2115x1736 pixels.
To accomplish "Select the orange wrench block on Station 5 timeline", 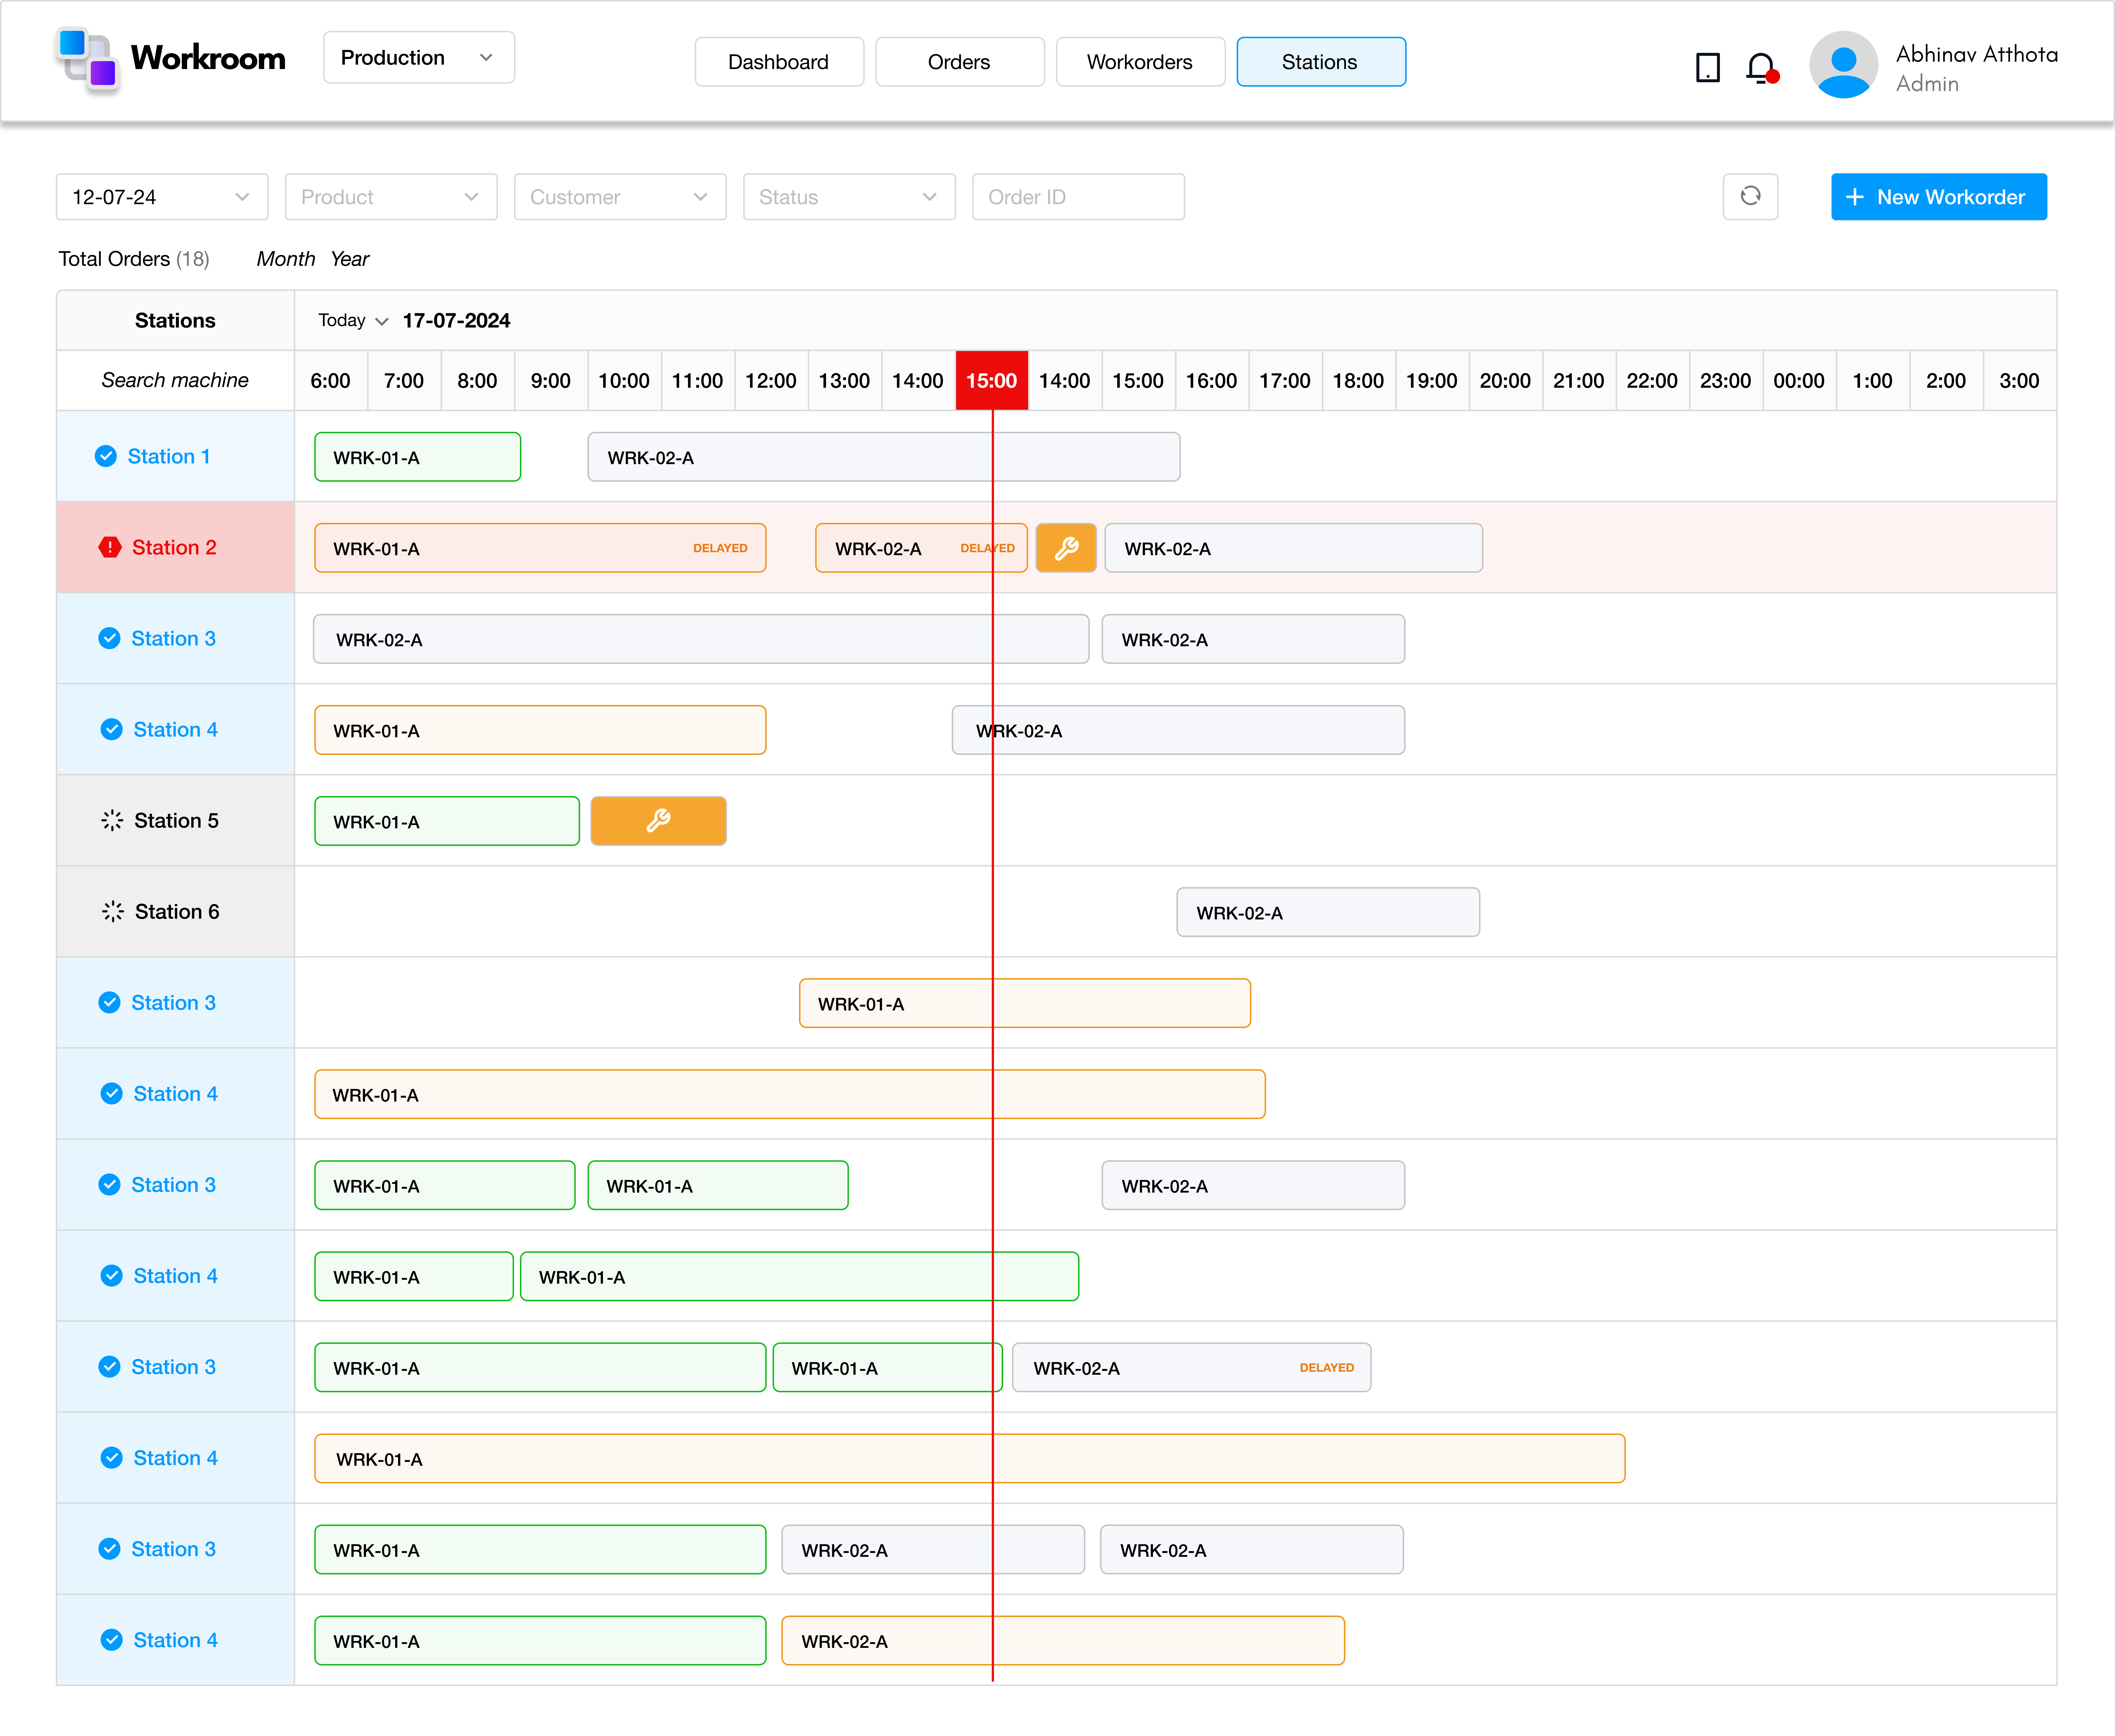I will 658,820.
